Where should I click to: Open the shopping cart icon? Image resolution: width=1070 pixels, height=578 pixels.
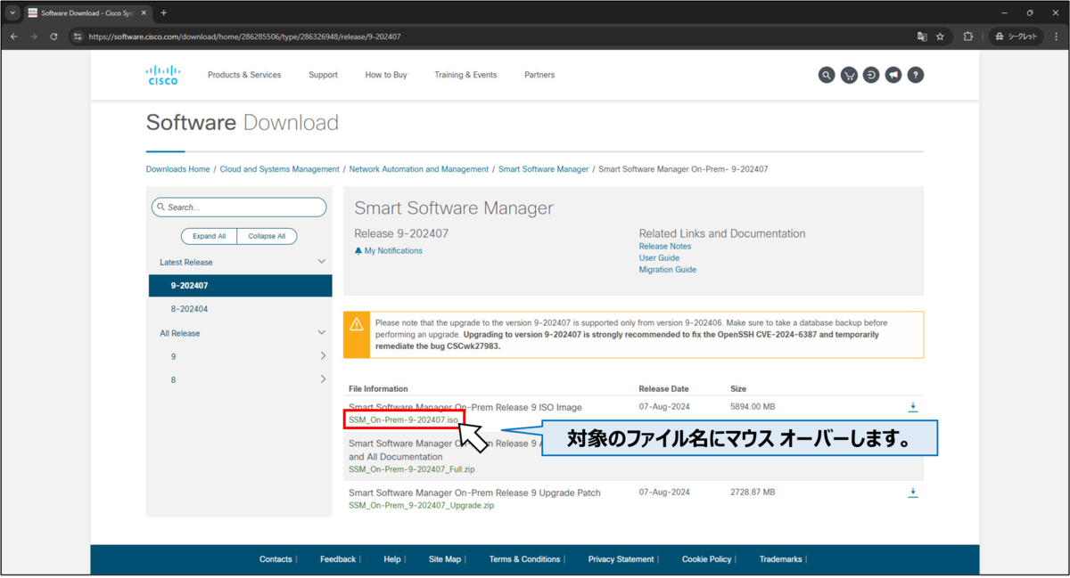[x=849, y=75]
